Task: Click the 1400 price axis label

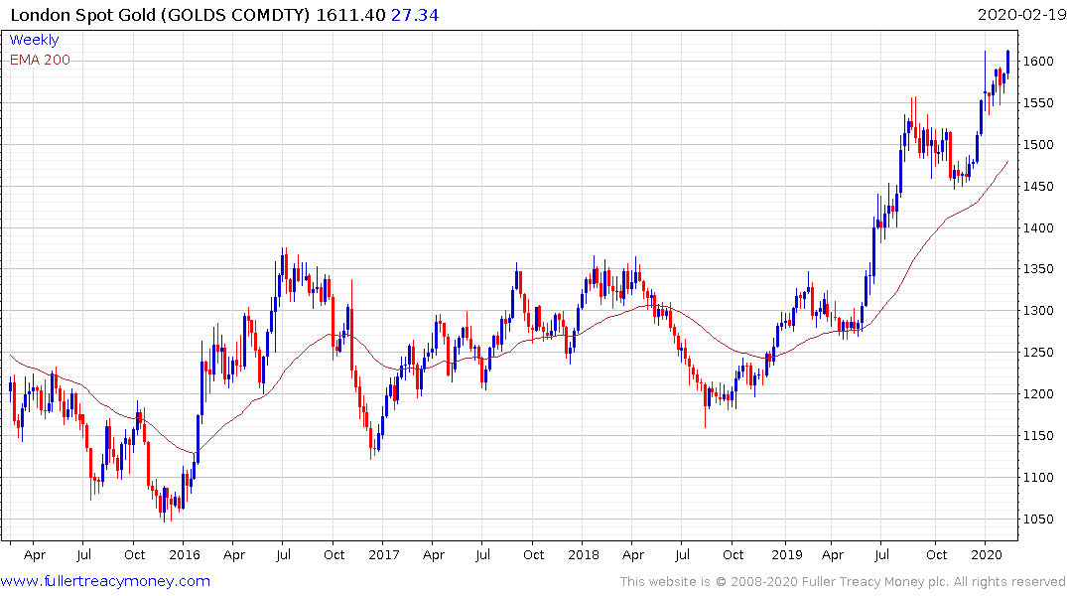Action: (1038, 227)
